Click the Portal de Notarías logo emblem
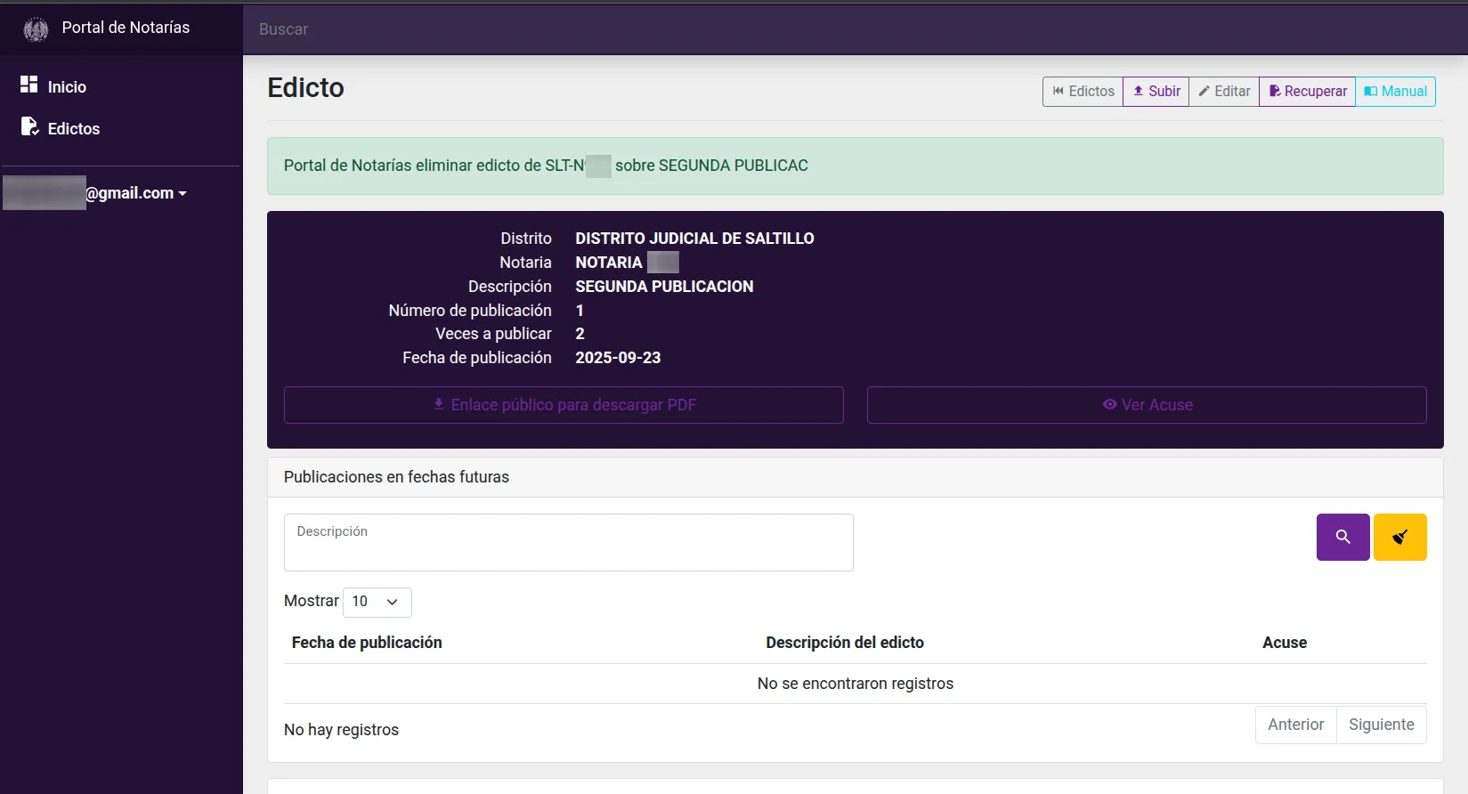 pyautogui.click(x=36, y=29)
